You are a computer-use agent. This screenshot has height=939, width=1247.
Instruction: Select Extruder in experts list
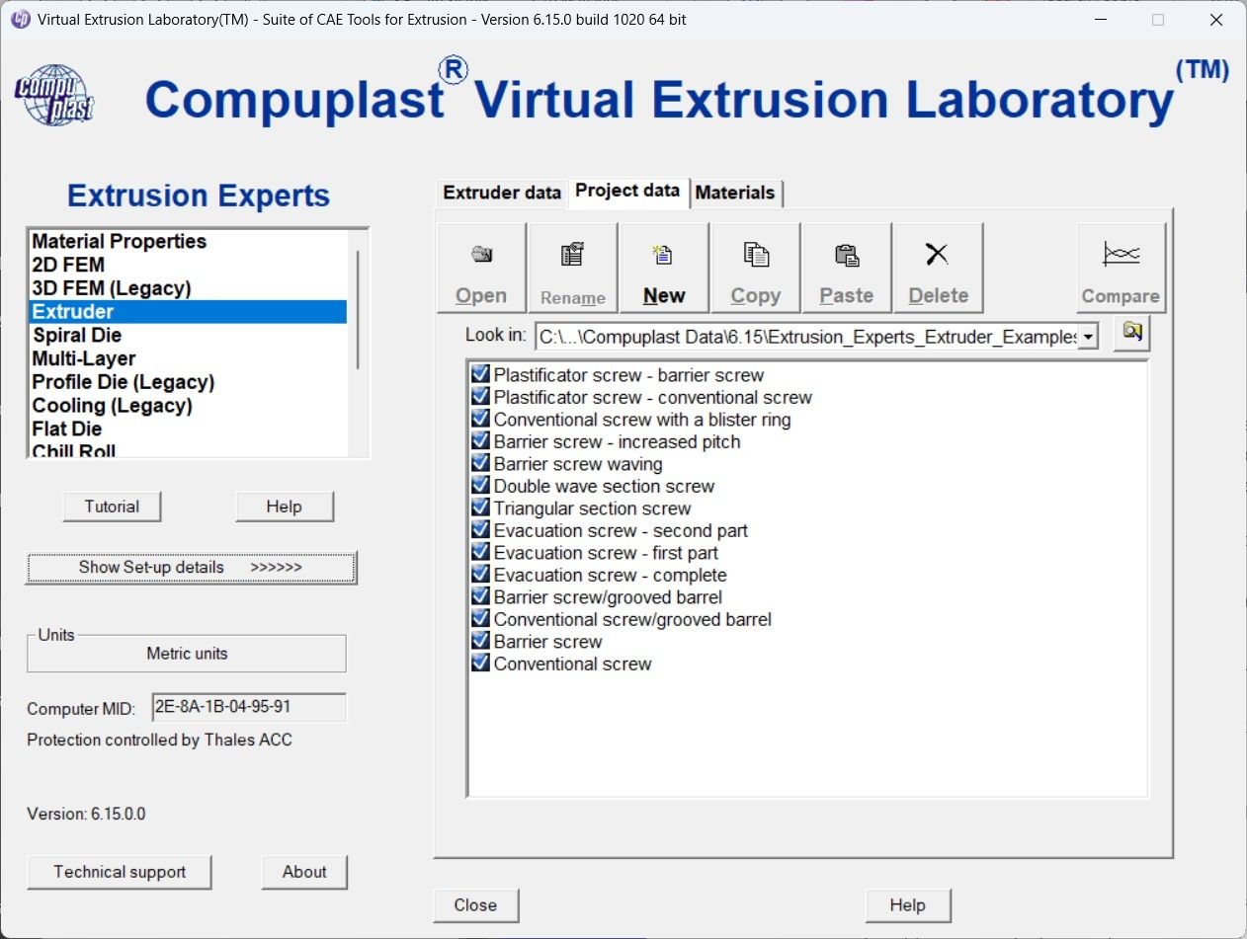tap(188, 312)
